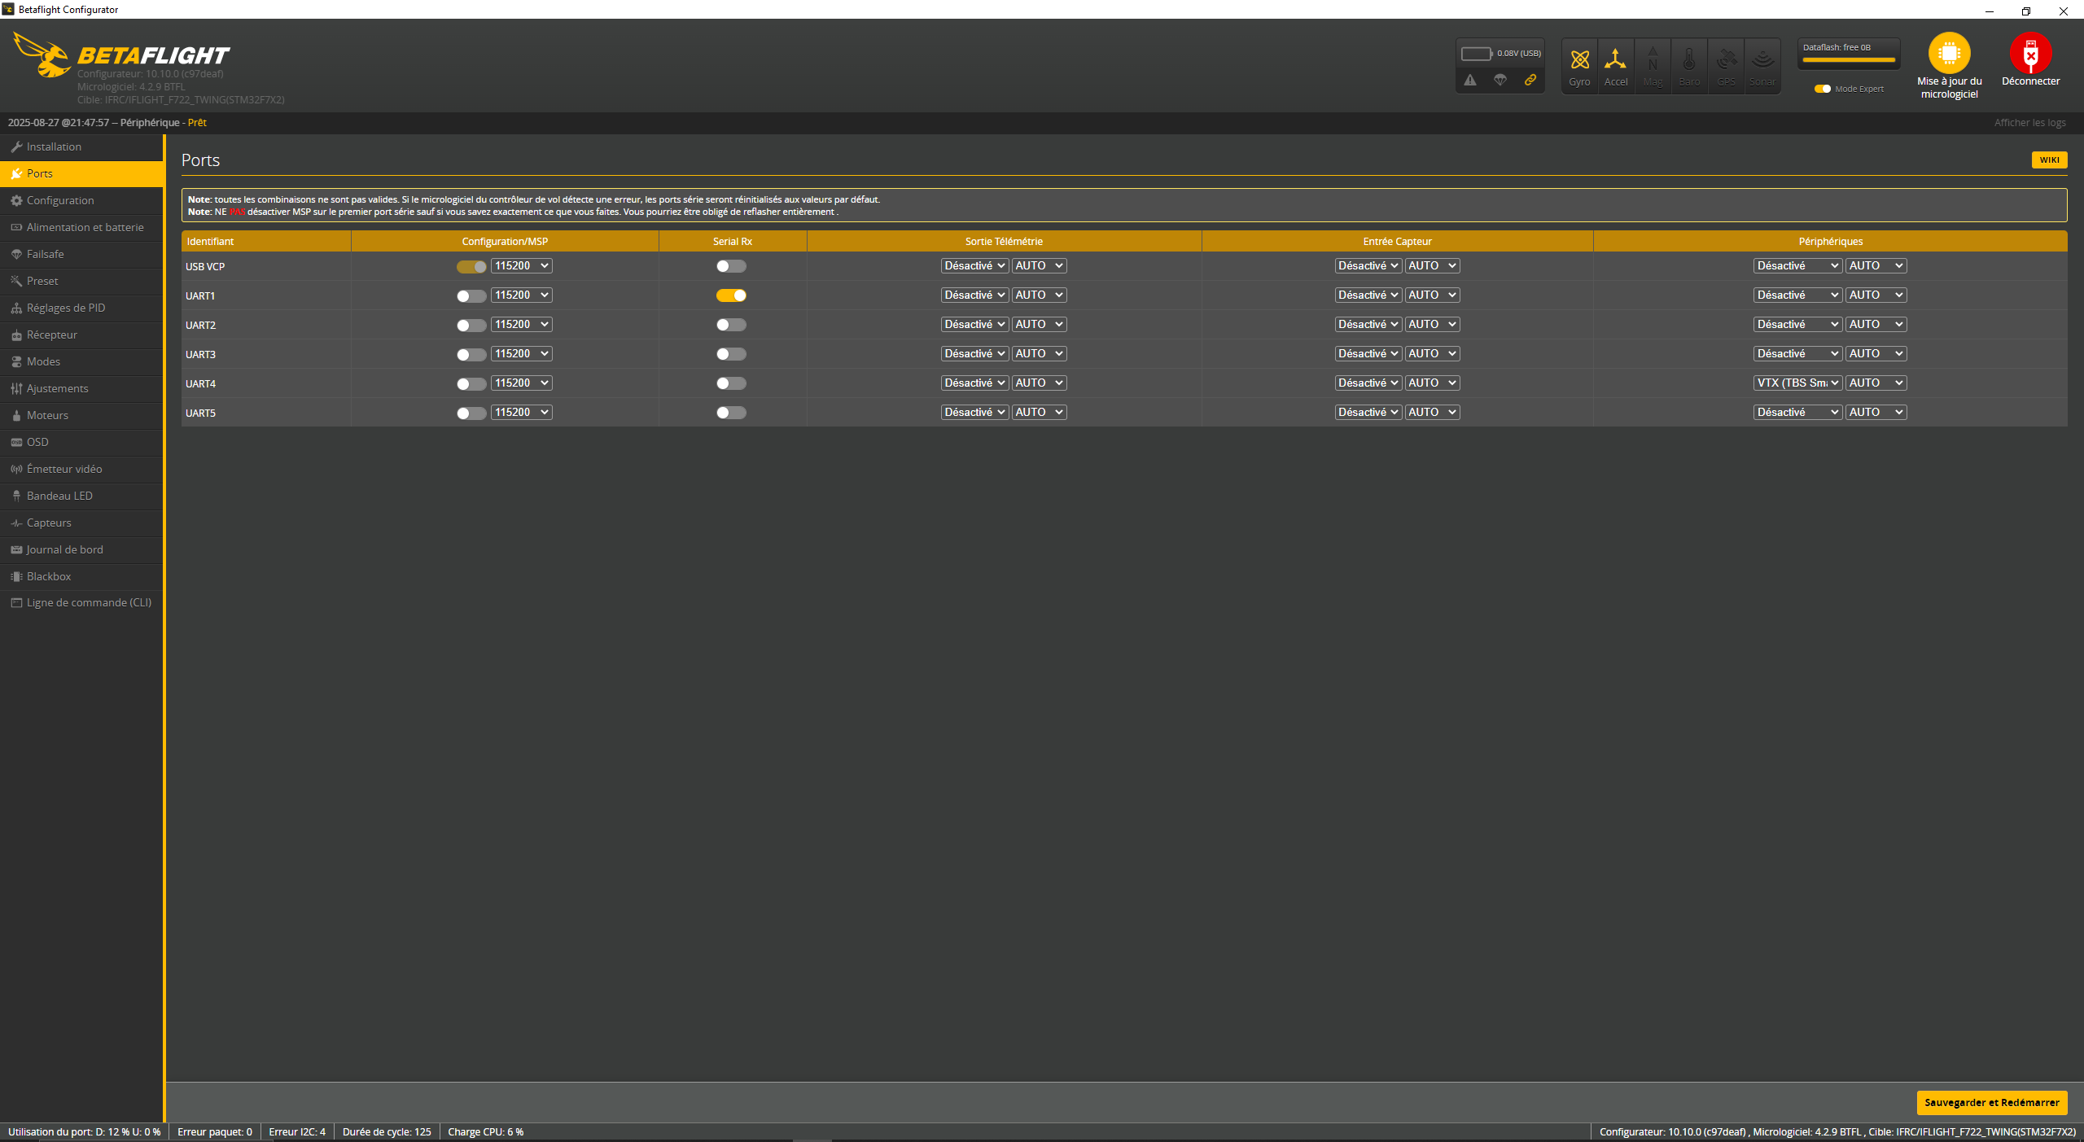Open UART3 baud rate 115200 dropdown
Image resolution: width=2084 pixels, height=1142 pixels.
tap(521, 354)
